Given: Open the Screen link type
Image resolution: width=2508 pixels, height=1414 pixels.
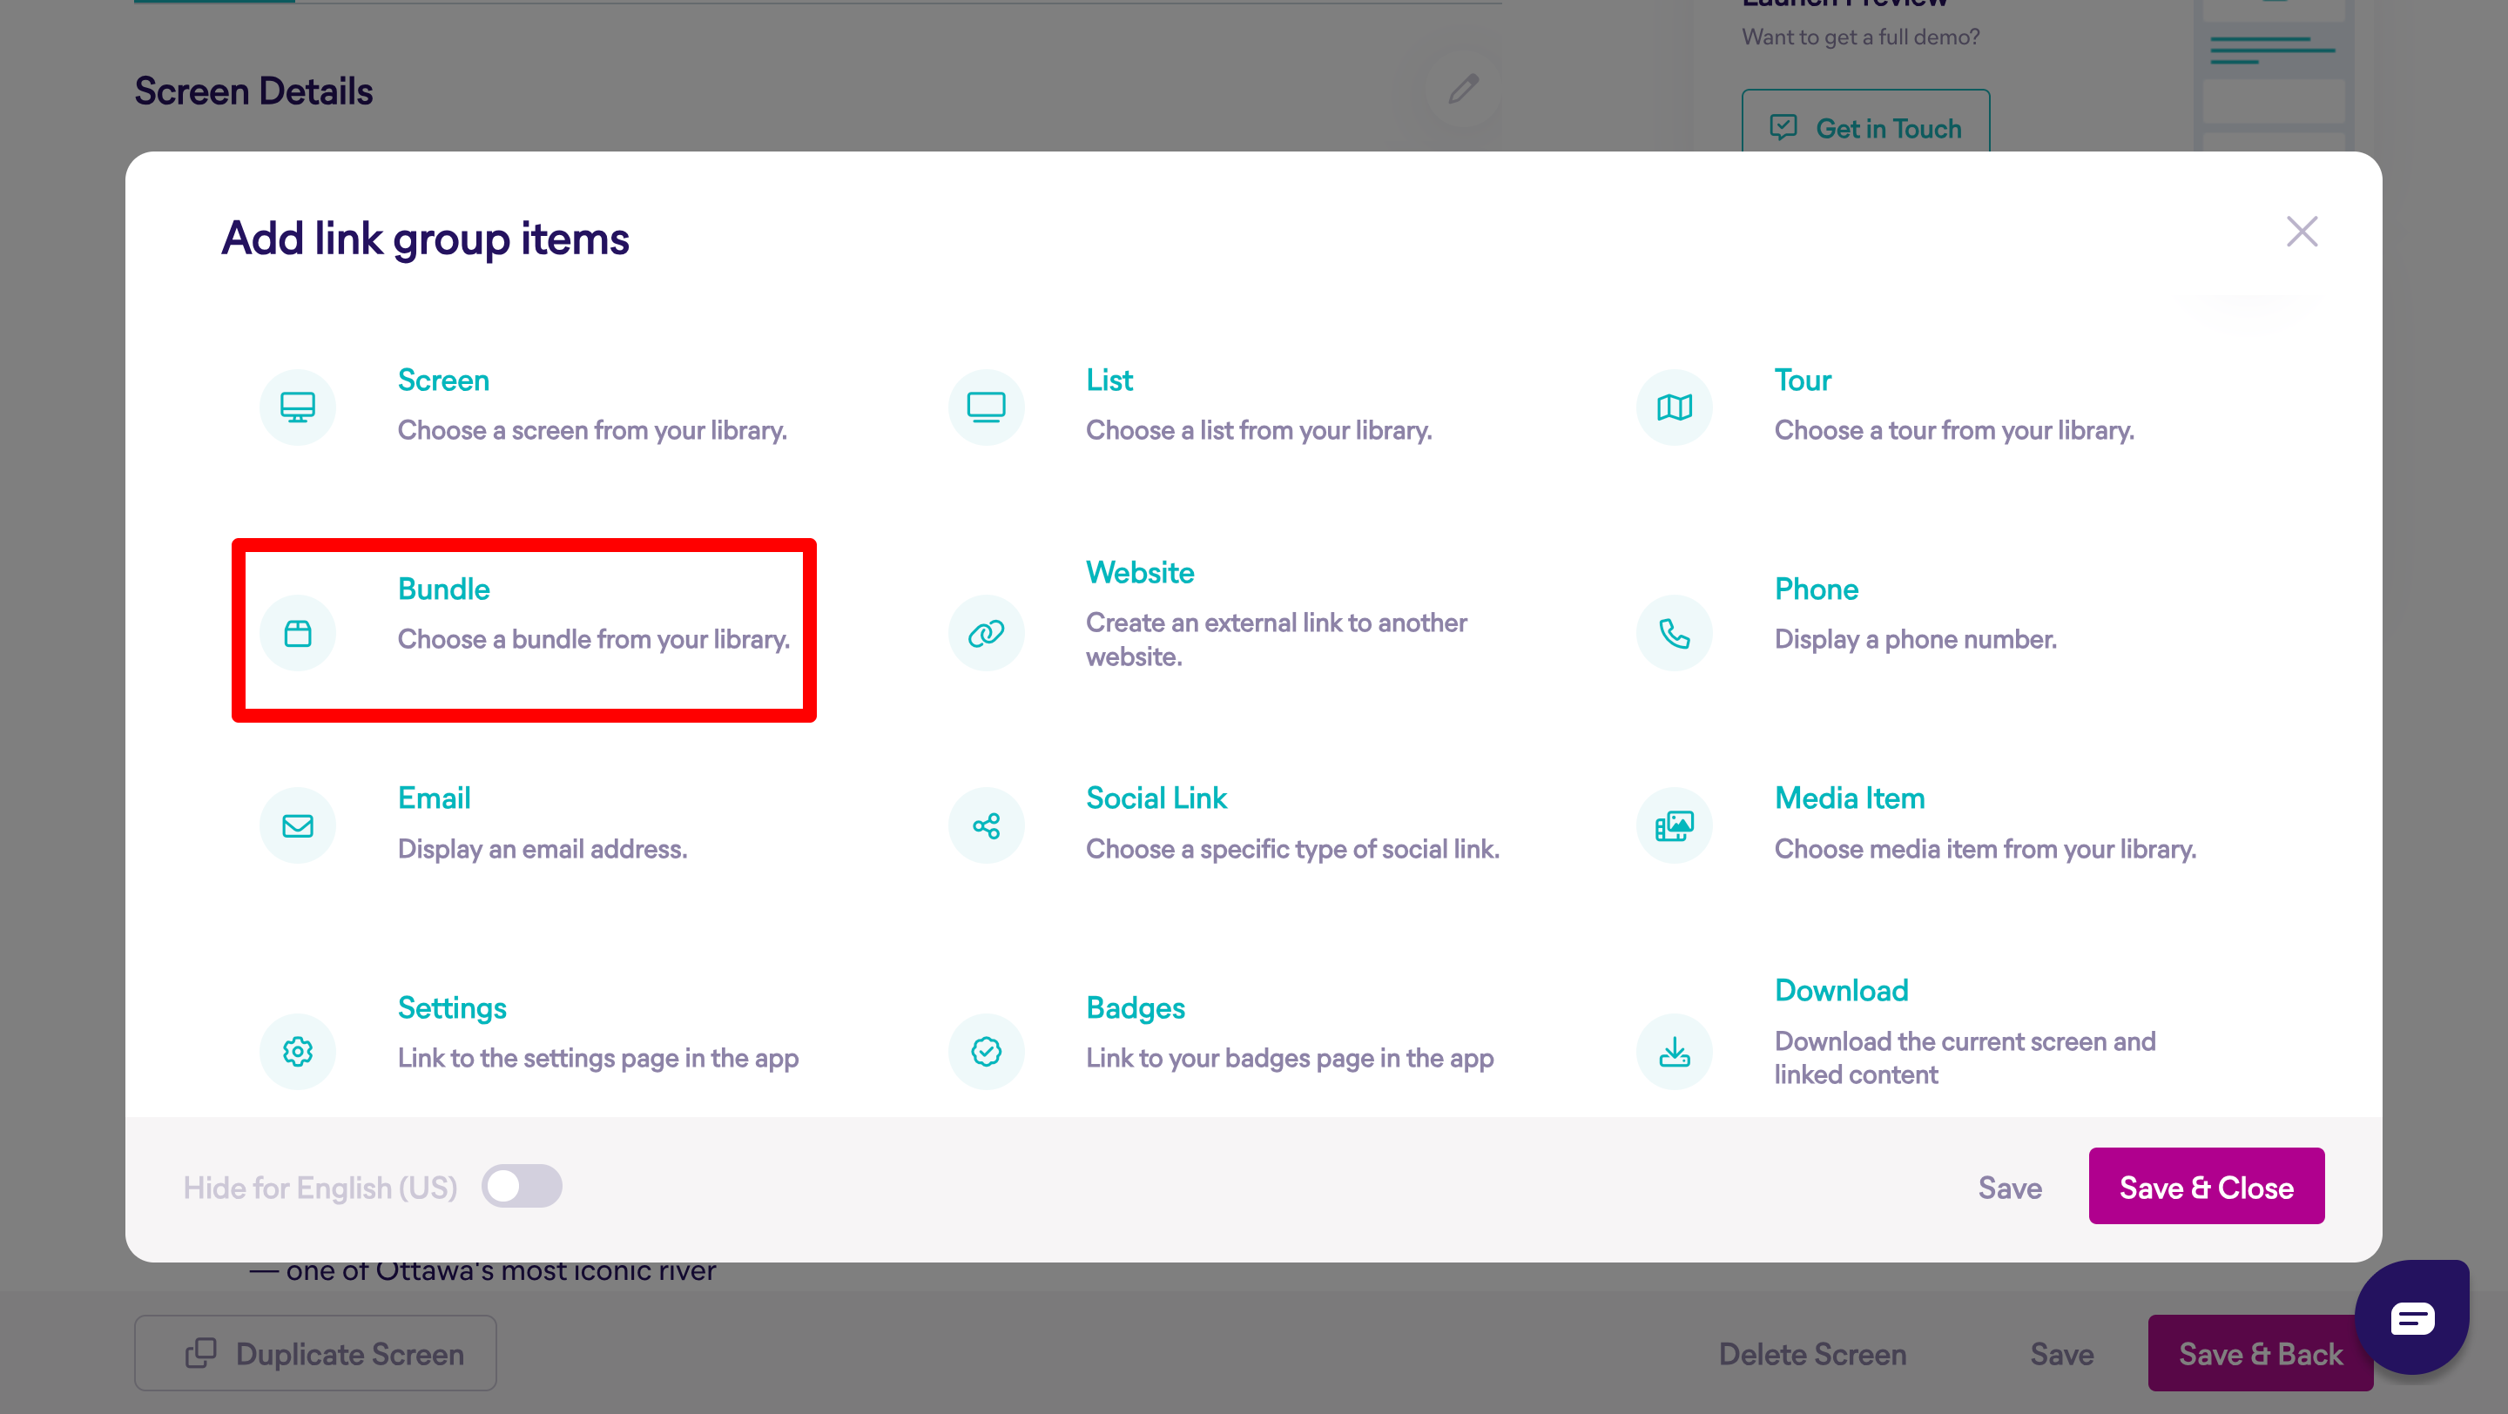Looking at the screenshot, I should click(443, 380).
